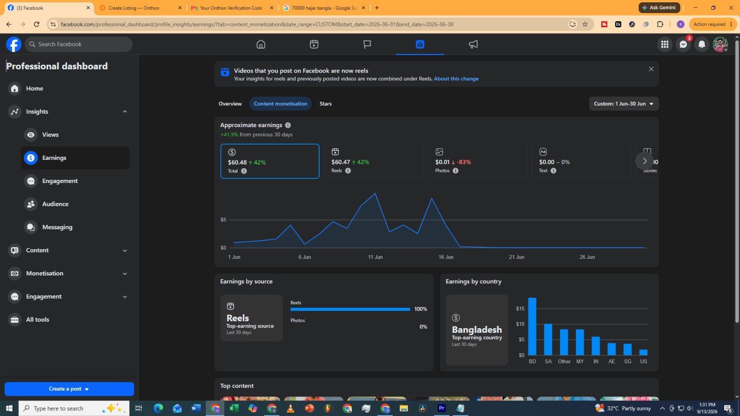Viewport: 740px width, 416px height.
Task: Click the info icon next to Reels earnings
Action: click(348, 171)
